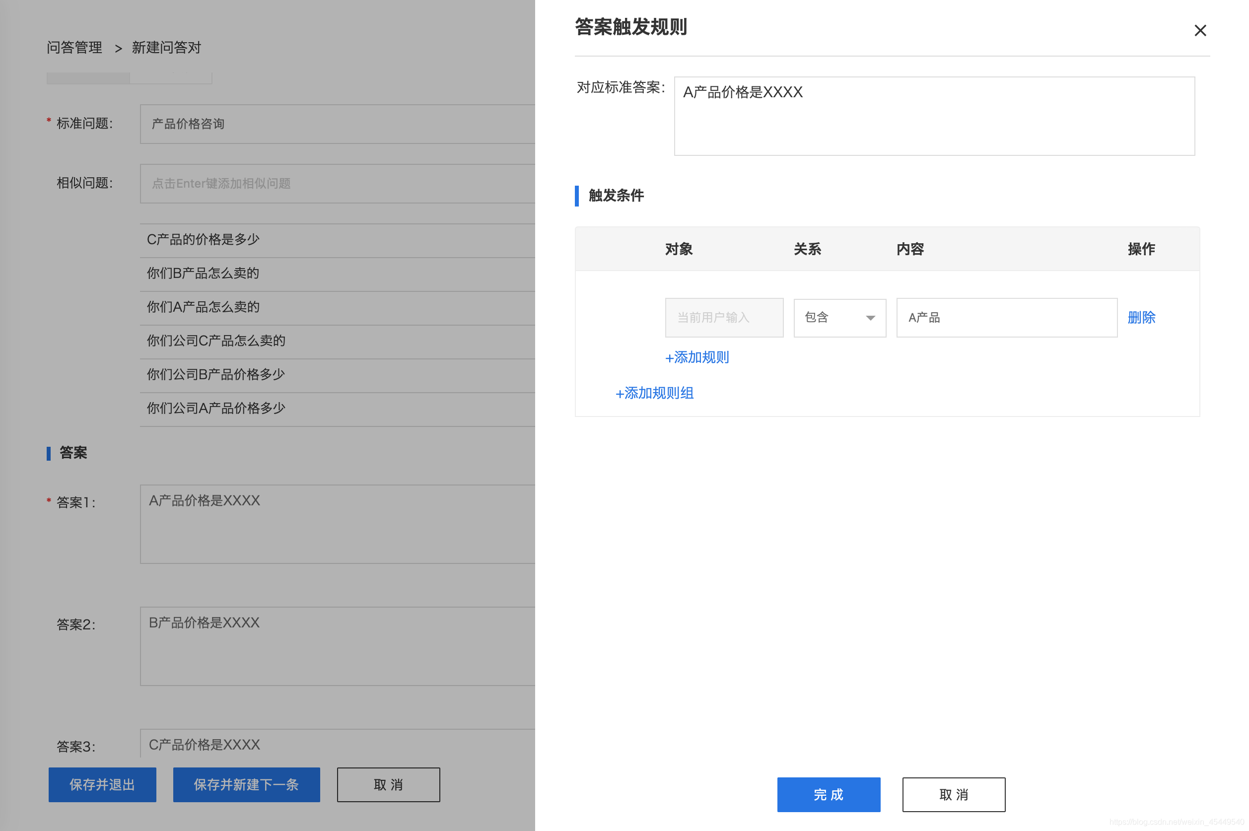
Task: Click 取消 button on the left form
Action: 388,784
